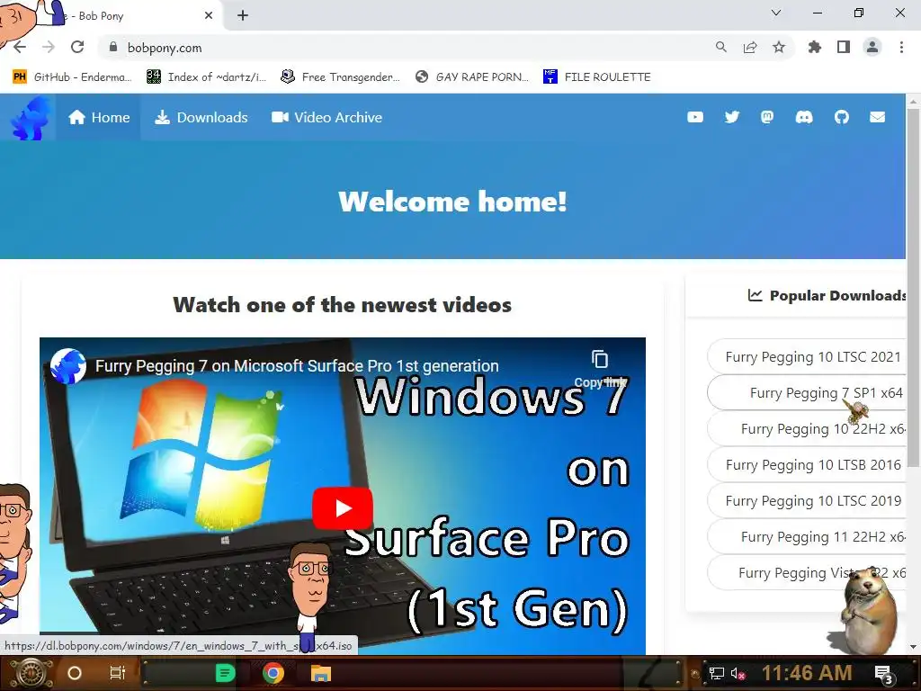Open the Twitter icon in the site header
This screenshot has width=921, height=691.
732,117
